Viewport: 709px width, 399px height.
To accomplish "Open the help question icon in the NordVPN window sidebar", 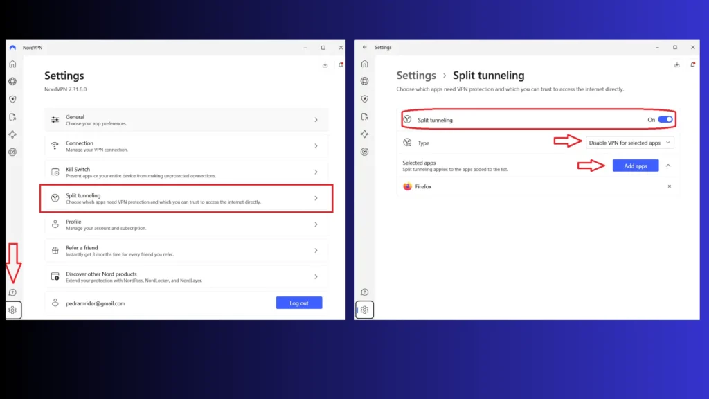I will click(12, 293).
